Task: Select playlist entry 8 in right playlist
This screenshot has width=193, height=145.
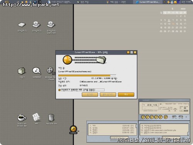Action: [x=151, y=126]
